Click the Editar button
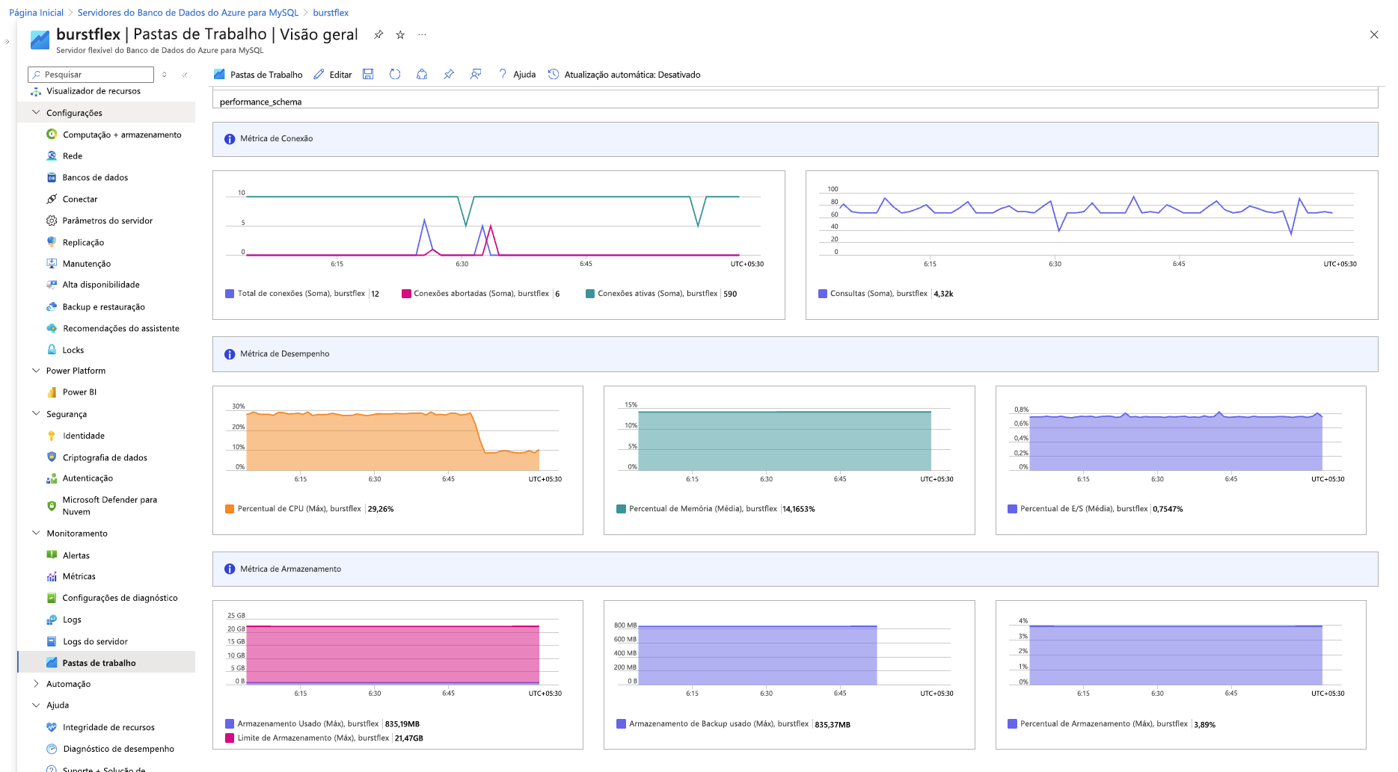The height and width of the screenshot is (772, 1398). [333, 75]
